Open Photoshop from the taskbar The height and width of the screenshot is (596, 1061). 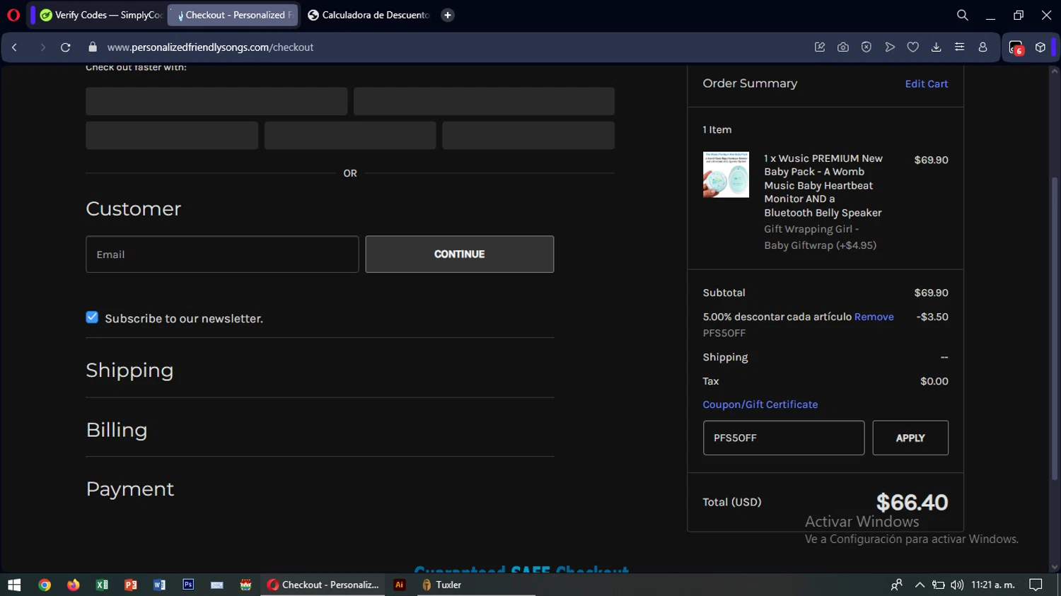point(188,585)
